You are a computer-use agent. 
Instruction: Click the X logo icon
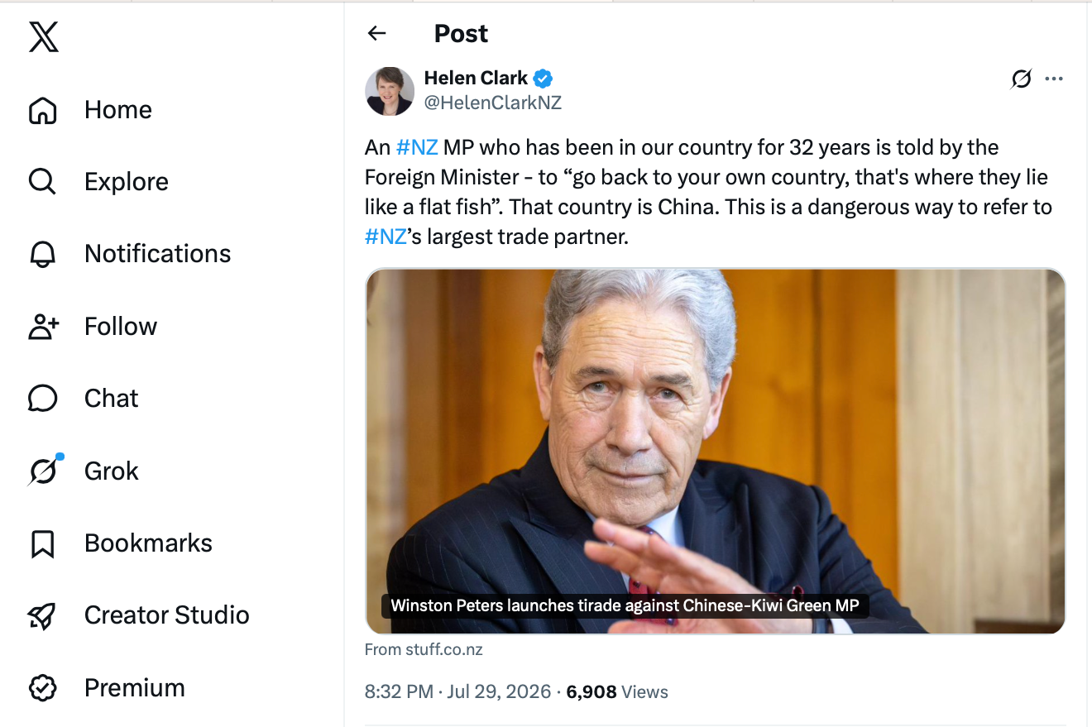coord(43,37)
